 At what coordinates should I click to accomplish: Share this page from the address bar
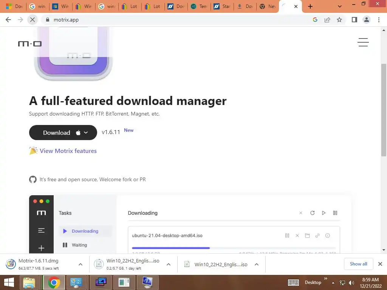coord(327,20)
